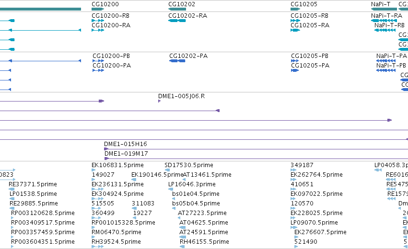Screen dimensions: 408x249
Task: Select the NaPi-T gene label
Action: click(381, 4)
